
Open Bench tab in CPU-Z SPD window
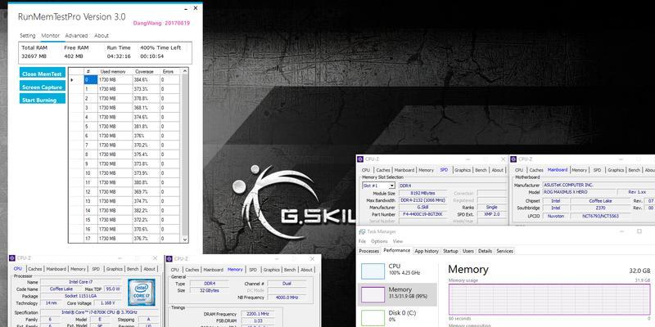click(481, 170)
